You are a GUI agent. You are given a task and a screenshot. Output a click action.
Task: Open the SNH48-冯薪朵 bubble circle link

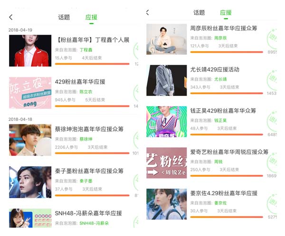coord(94,223)
